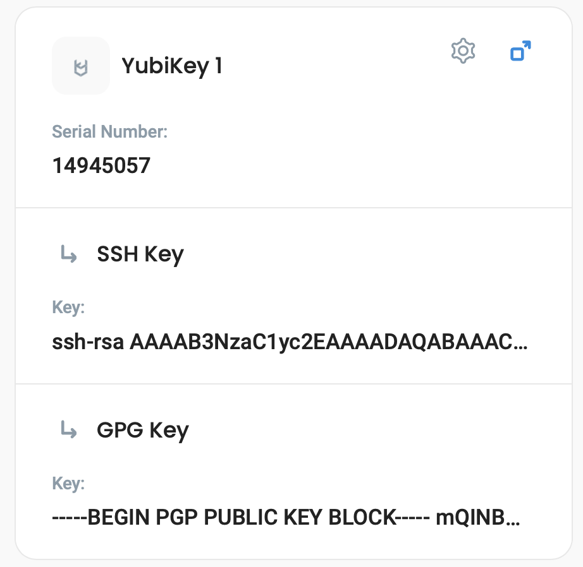Open the YubiKey settings gear
The height and width of the screenshot is (567, 583).
coord(463,51)
